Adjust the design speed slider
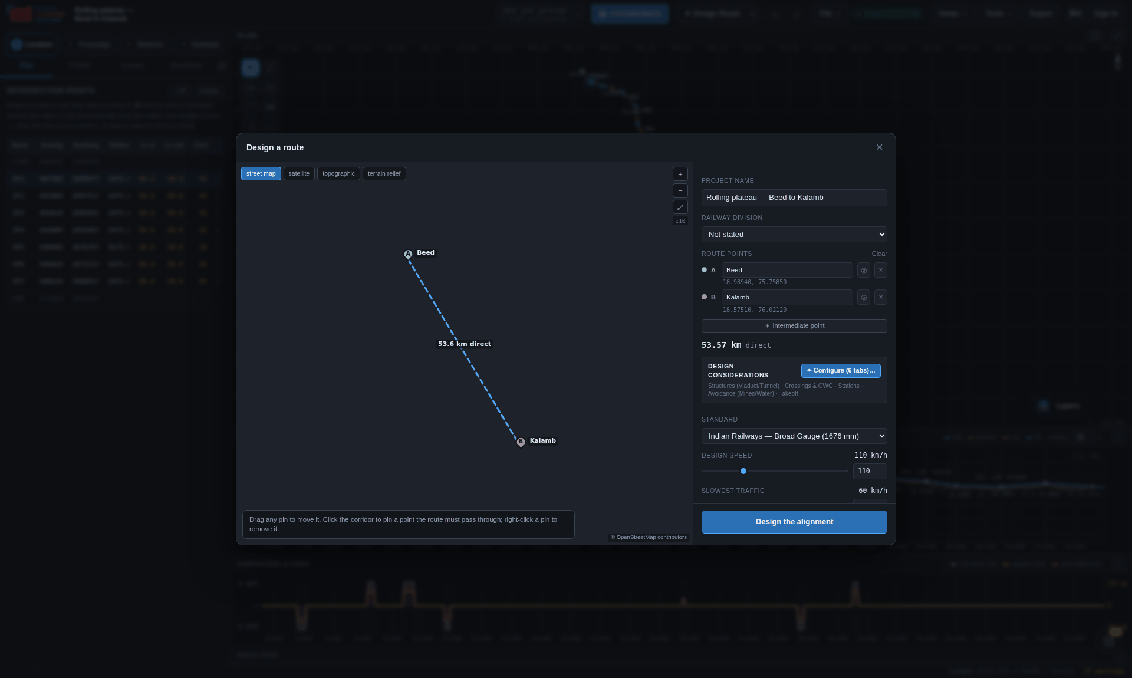Screen dimensions: 1132x678 point(774,471)
